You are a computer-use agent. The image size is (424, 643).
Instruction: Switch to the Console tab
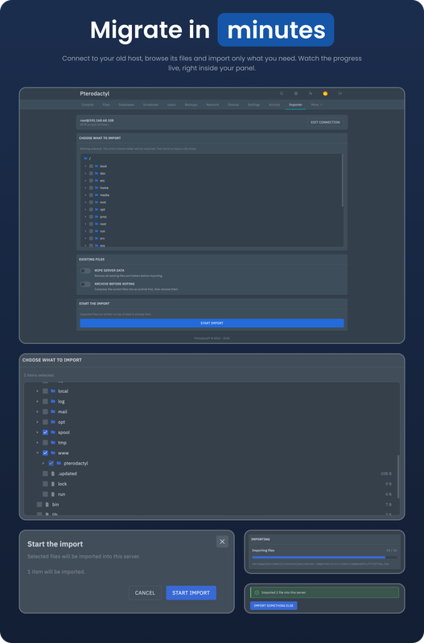click(88, 105)
